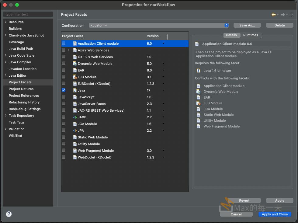The height and width of the screenshot is (223, 298).
Task: Select Java Build Path in sidebar
Action: click(21, 49)
